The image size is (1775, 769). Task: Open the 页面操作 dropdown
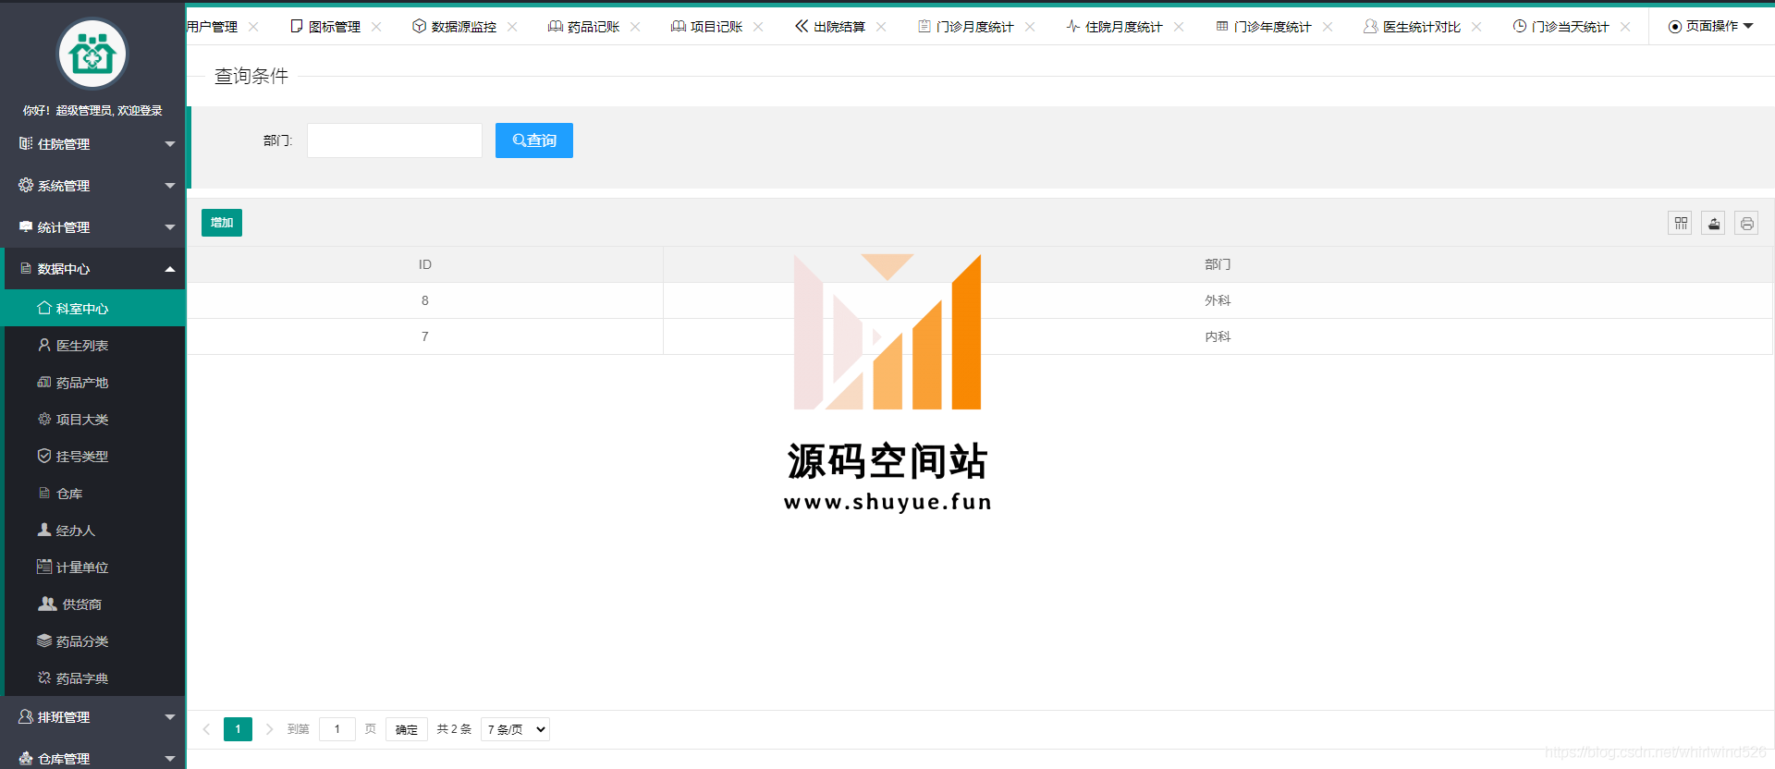[1710, 27]
